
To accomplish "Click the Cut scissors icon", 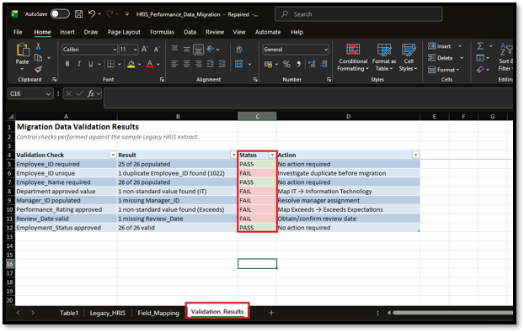I will click(x=38, y=46).
